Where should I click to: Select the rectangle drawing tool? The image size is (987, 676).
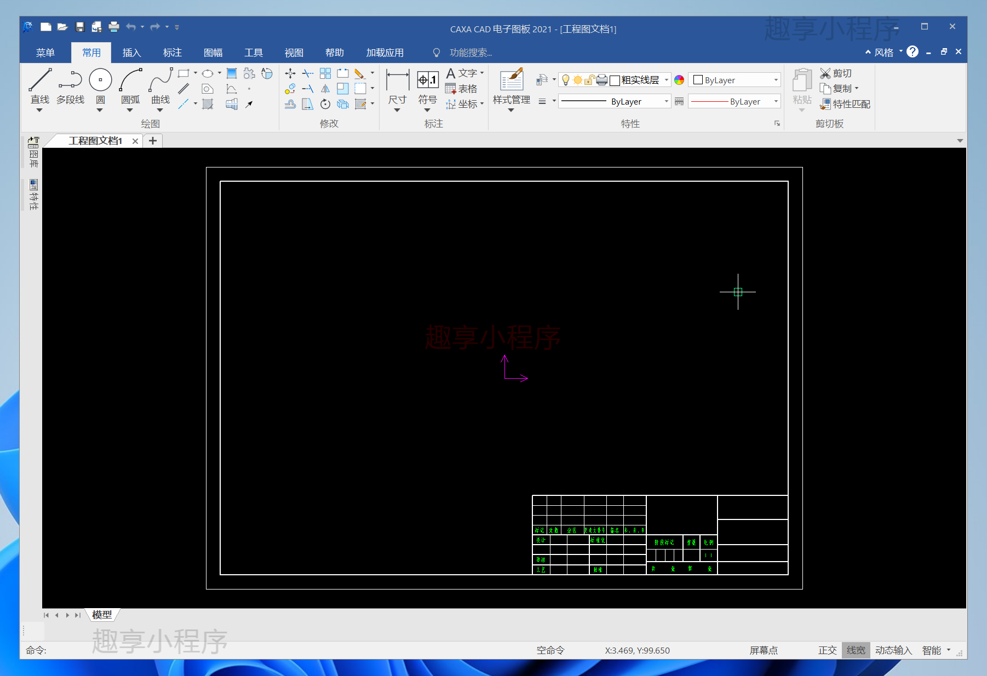point(183,73)
